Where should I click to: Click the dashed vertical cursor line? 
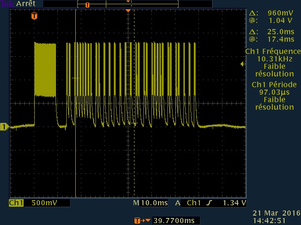pos(134,103)
